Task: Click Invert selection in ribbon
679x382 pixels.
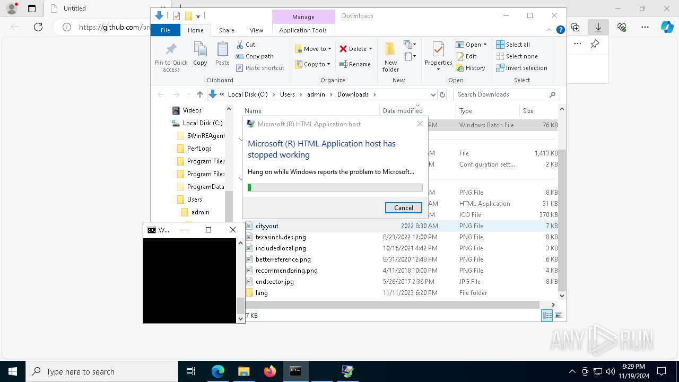Action: tap(521, 68)
